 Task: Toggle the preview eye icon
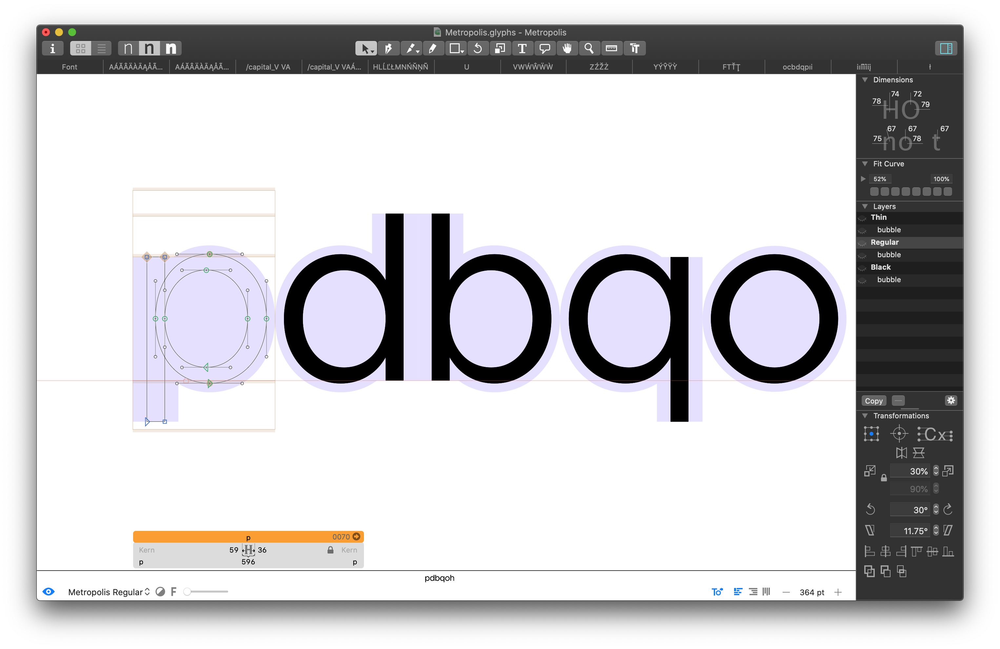click(49, 592)
